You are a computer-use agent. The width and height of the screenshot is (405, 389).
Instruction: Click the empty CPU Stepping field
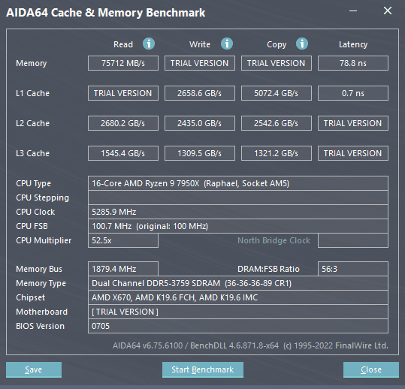[x=238, y=198]
